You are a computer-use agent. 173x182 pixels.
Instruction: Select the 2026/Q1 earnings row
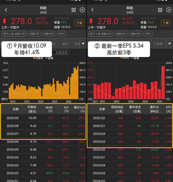(x=130, y=126)
